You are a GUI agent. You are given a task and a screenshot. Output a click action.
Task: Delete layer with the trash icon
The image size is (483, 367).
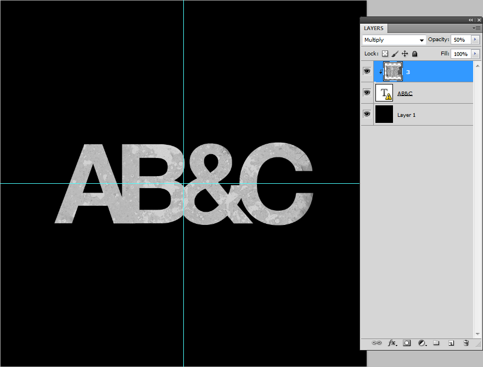tap(466, 343)
